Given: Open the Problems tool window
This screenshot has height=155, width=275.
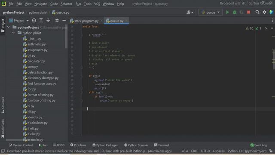Looking at the screenshot, I should click(78, 145).
